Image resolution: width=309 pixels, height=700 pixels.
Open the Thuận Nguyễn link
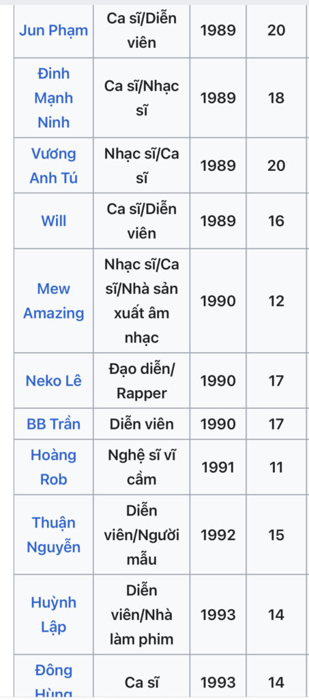click(x=53, y=535)
